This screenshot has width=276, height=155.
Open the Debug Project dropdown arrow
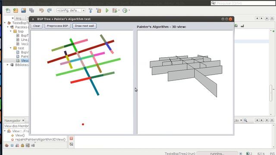(x=119, y=10)
